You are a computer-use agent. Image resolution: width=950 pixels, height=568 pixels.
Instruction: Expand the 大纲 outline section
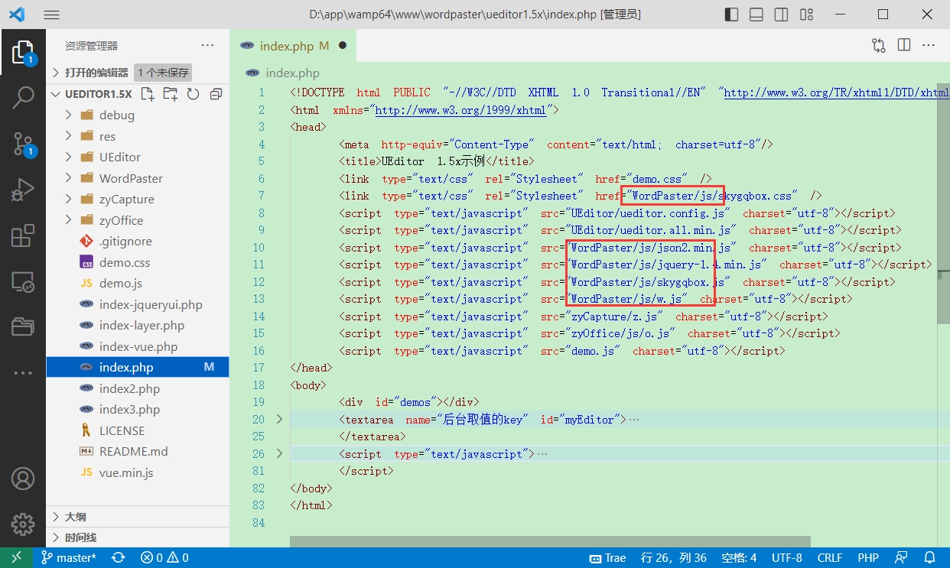75,517
